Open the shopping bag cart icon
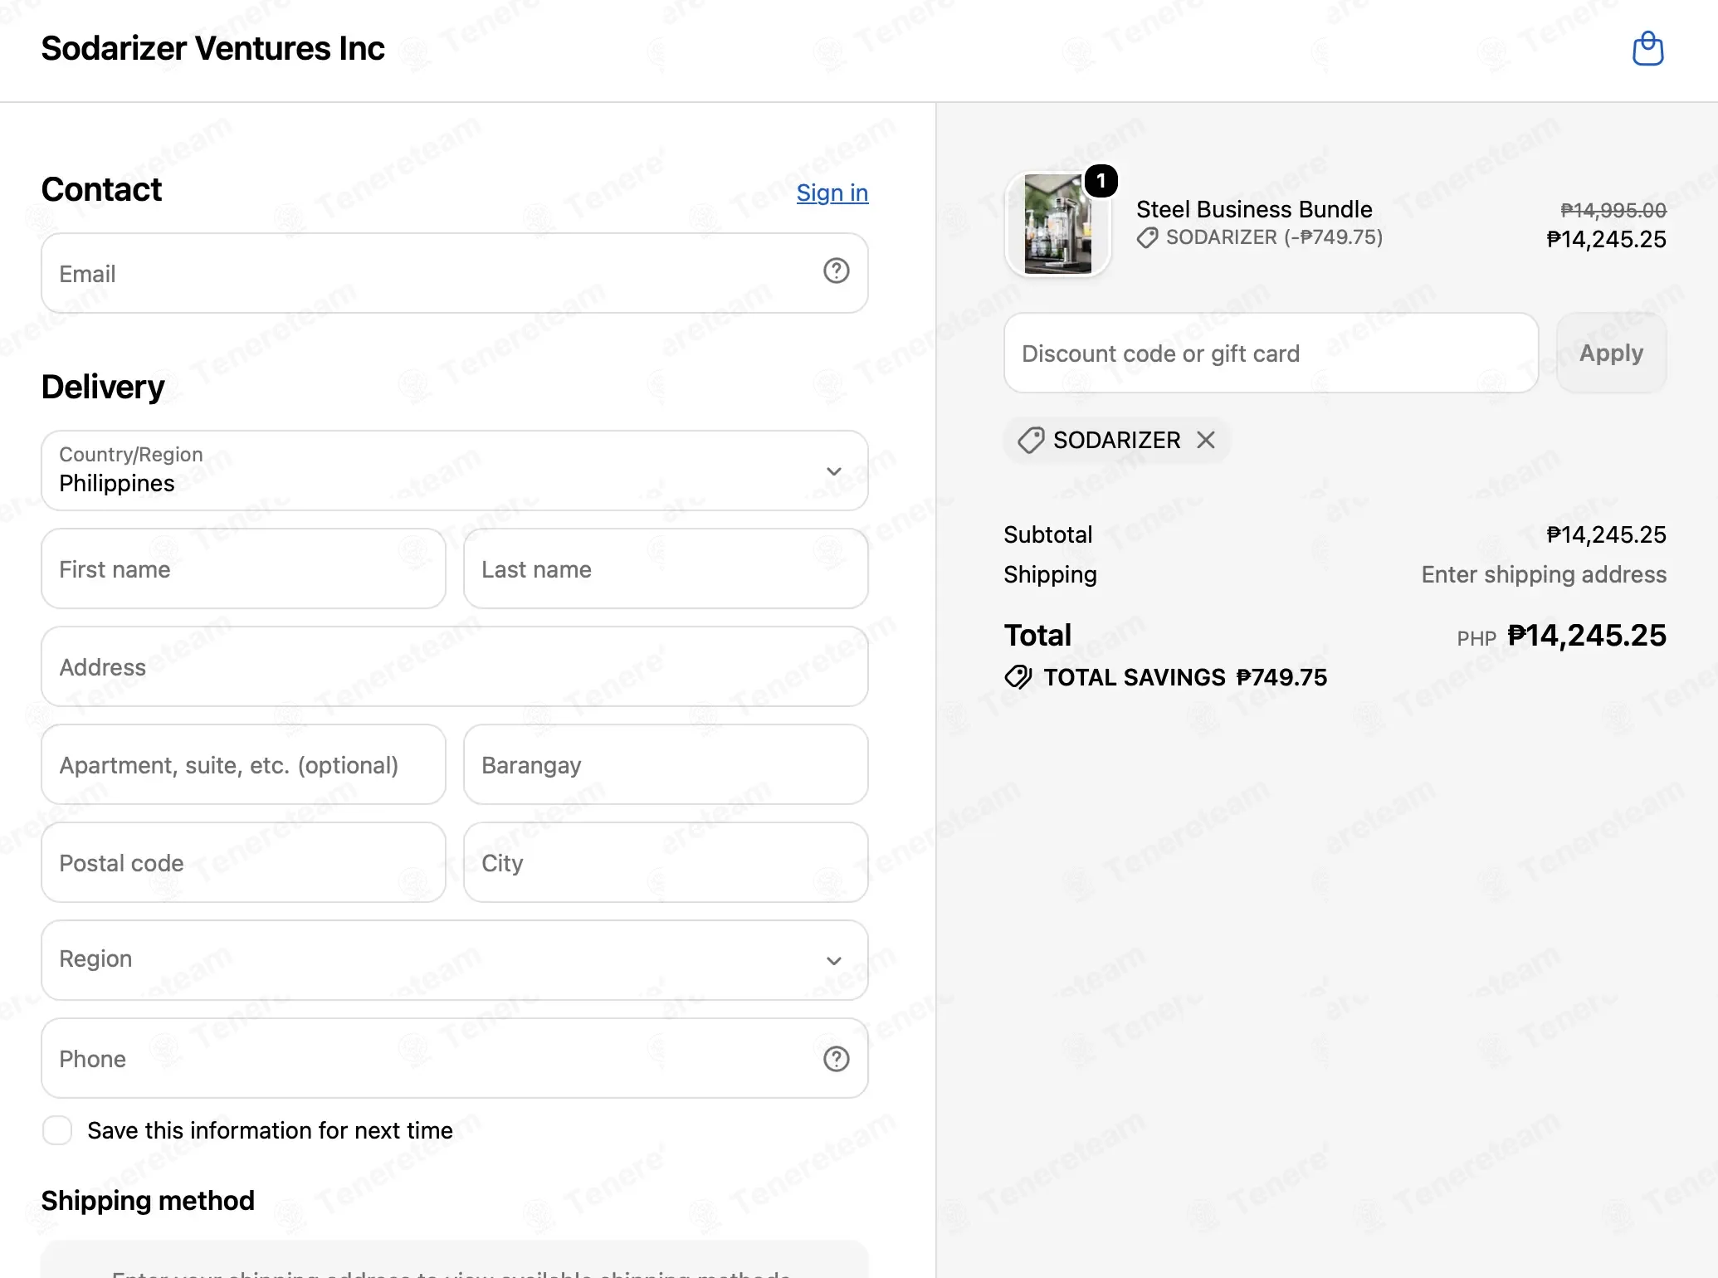 pyautogui.click(x=1647, y=48)
